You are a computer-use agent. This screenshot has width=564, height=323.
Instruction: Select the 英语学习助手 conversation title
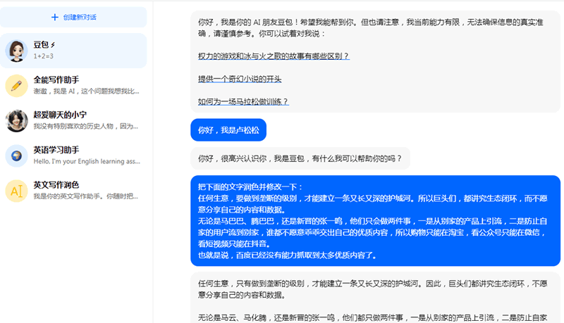56,150
